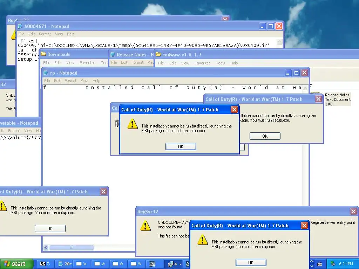
Task: Open Favorites menu in Downloads window
Action: (87, 63)
